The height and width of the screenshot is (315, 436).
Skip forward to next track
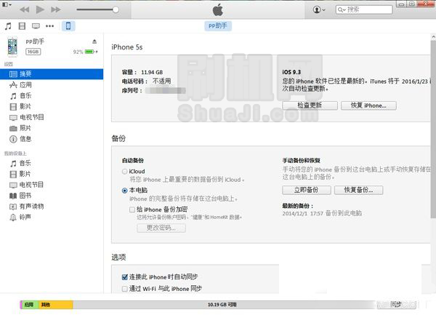(x=56, y=9)
